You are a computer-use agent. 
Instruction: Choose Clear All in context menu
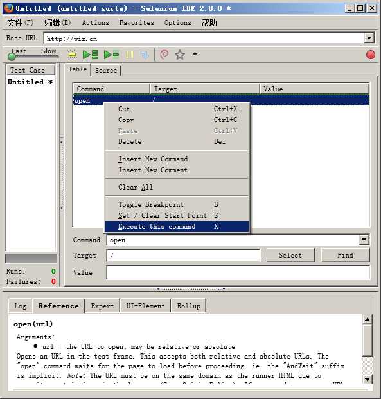pos(177,187)
